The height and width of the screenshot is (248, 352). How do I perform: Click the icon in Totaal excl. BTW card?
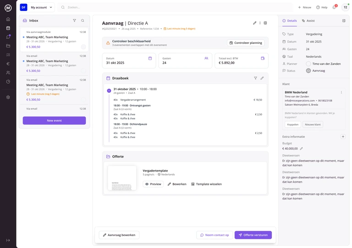(263, 58)
